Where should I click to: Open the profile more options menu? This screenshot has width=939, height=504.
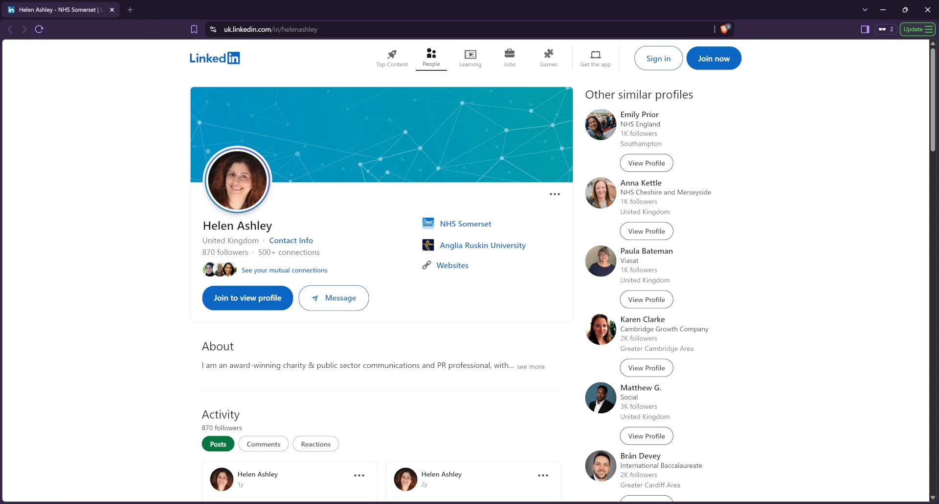(x=555, y=194)
